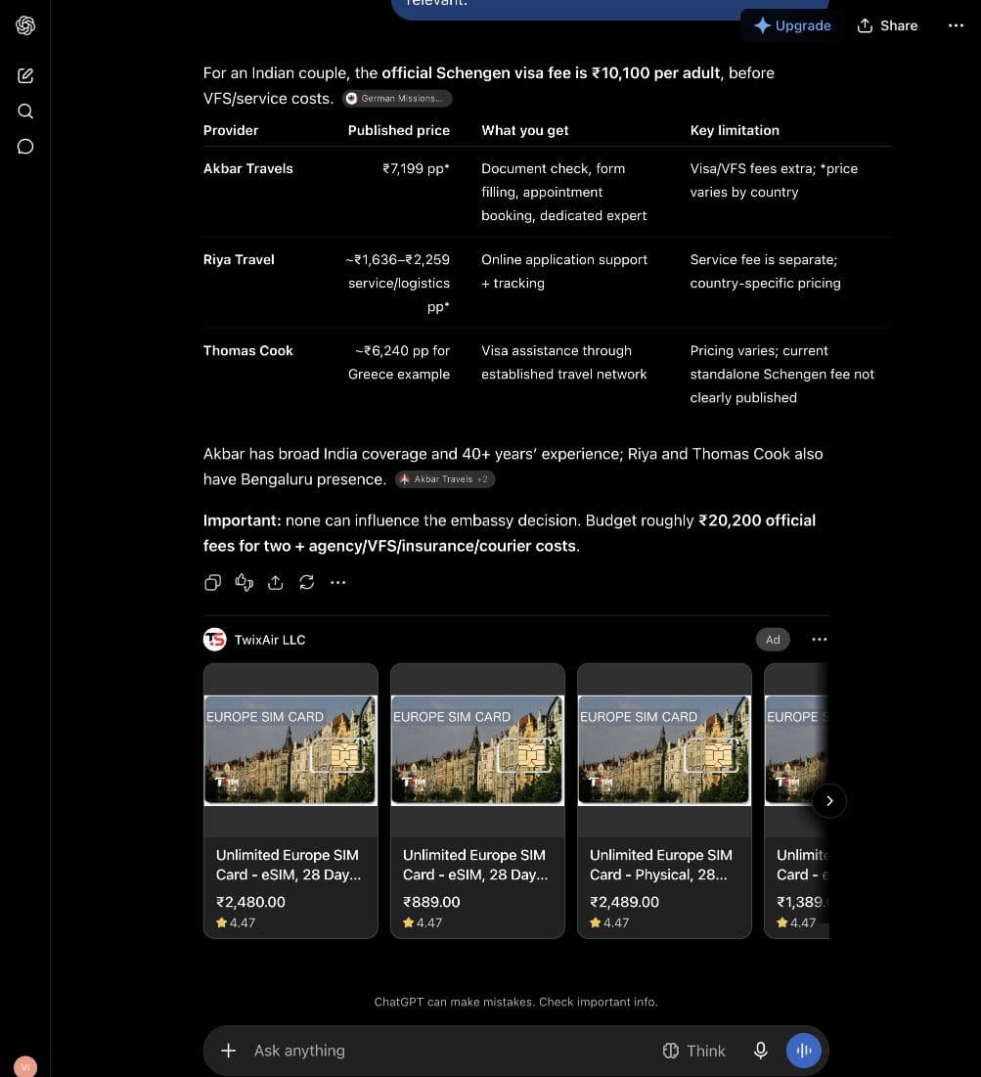Select the What you get column header
Viewport: 981px width, 1077px height.
pos(525,130)
